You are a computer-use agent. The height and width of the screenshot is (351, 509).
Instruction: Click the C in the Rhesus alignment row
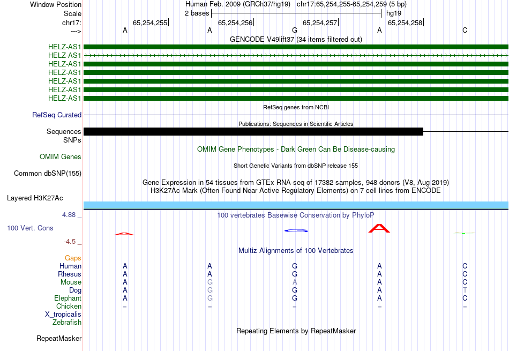[x=465, y=274]
